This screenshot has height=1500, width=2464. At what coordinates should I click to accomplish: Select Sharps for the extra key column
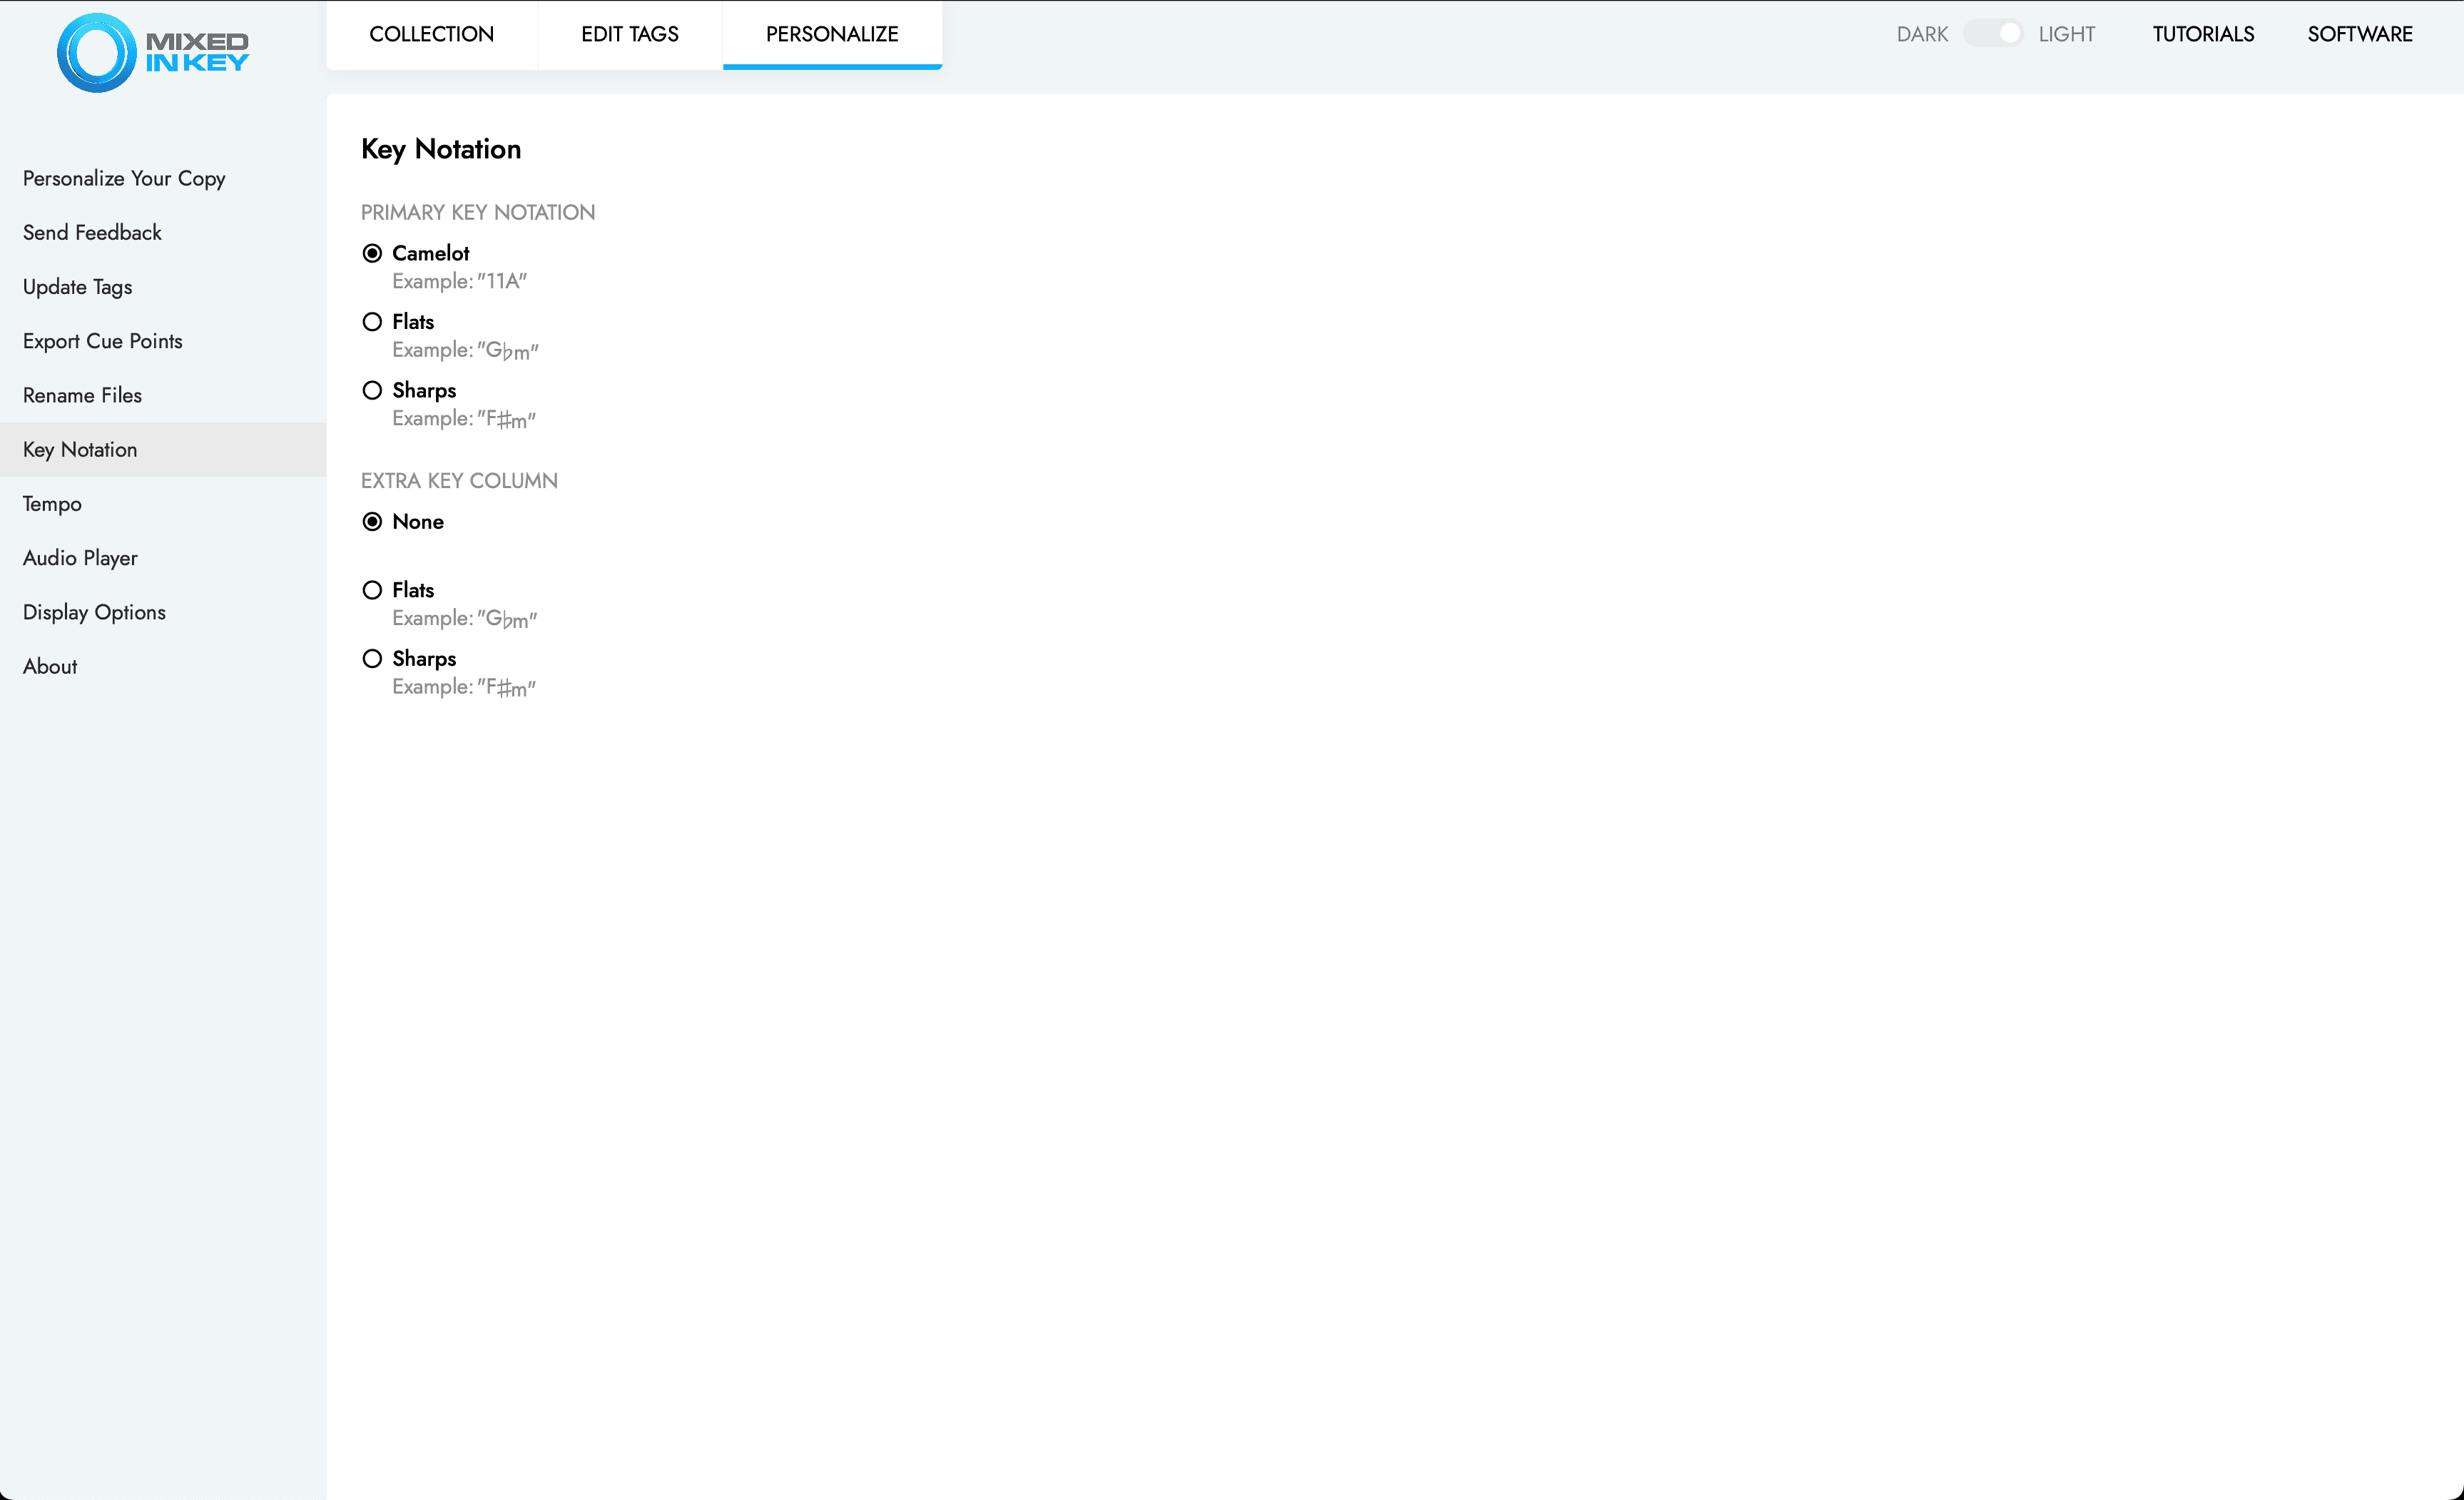[x=372, y=658]
